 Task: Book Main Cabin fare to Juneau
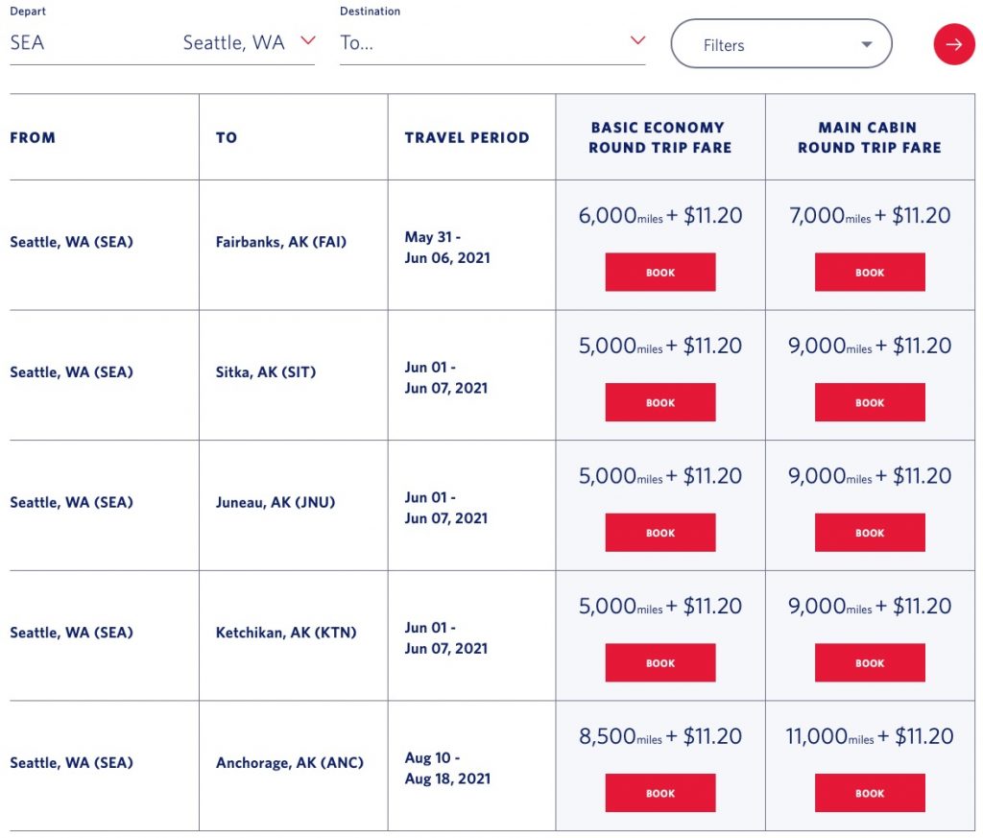(870, 533)
